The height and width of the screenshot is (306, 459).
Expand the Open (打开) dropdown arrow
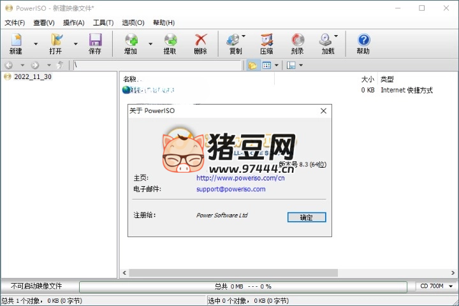coord(75,44)
